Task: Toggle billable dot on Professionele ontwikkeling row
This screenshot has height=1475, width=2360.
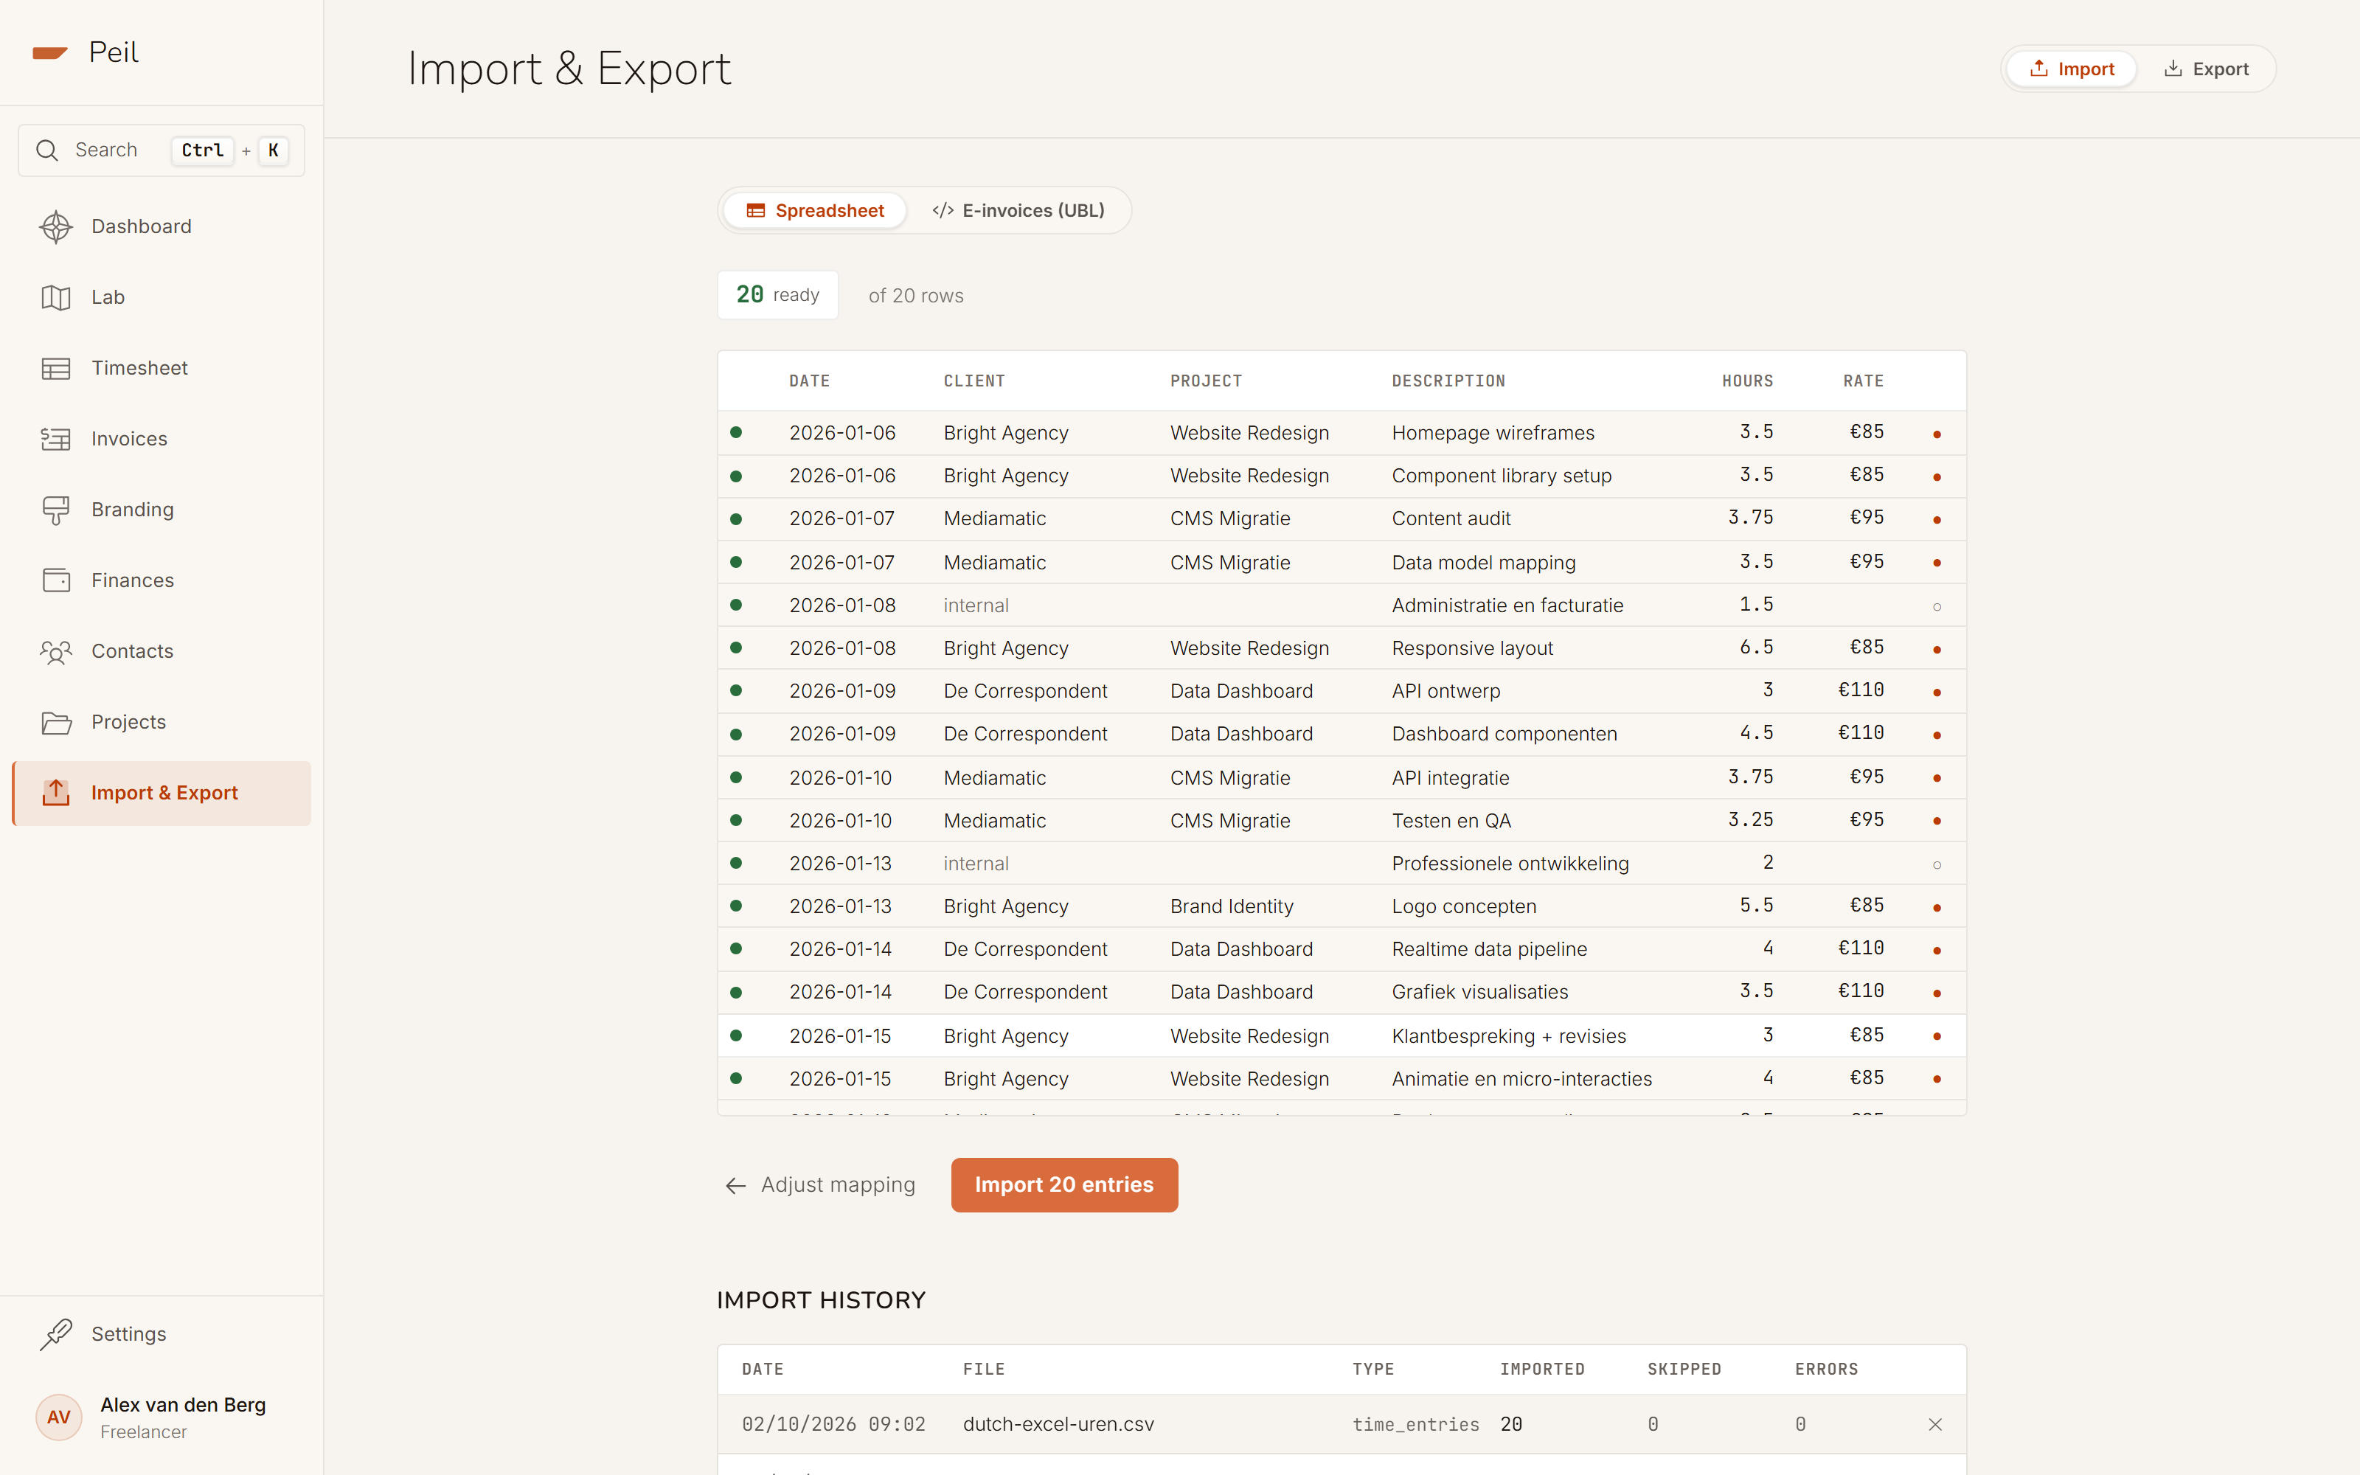Action: [1937, 865]
